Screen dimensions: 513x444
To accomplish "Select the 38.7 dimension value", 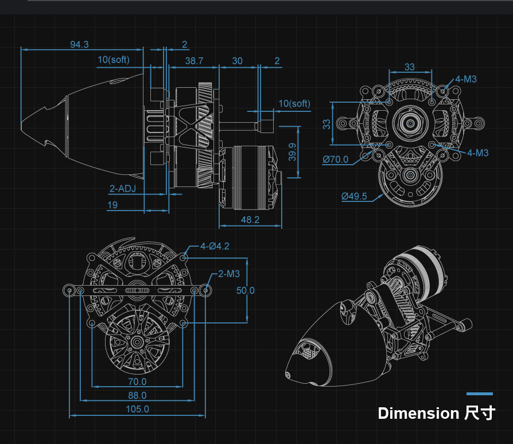I will click(194, 61).
